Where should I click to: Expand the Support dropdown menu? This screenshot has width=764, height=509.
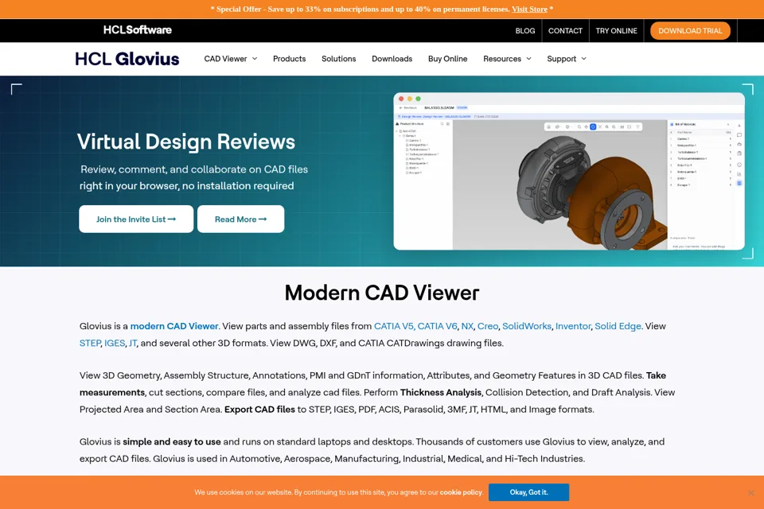point(567,59)
